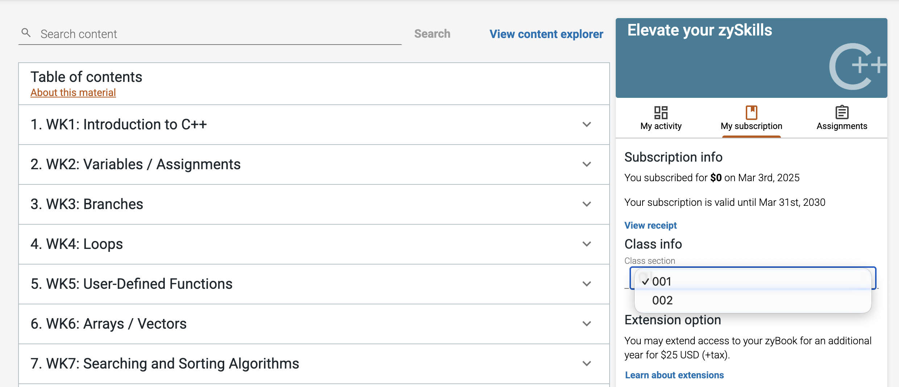
Task: Click the Class info heading
Action: tap(653, 244)
